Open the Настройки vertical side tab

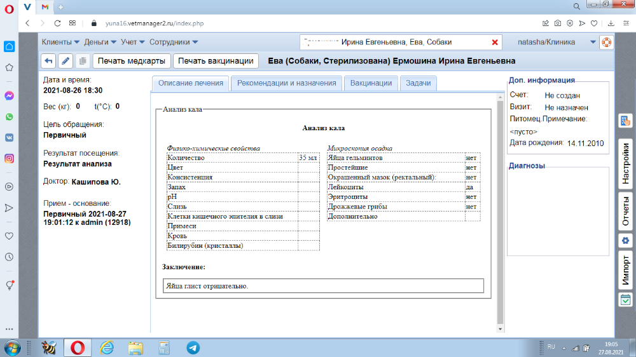pyautogui.click(x=625, y=163)
